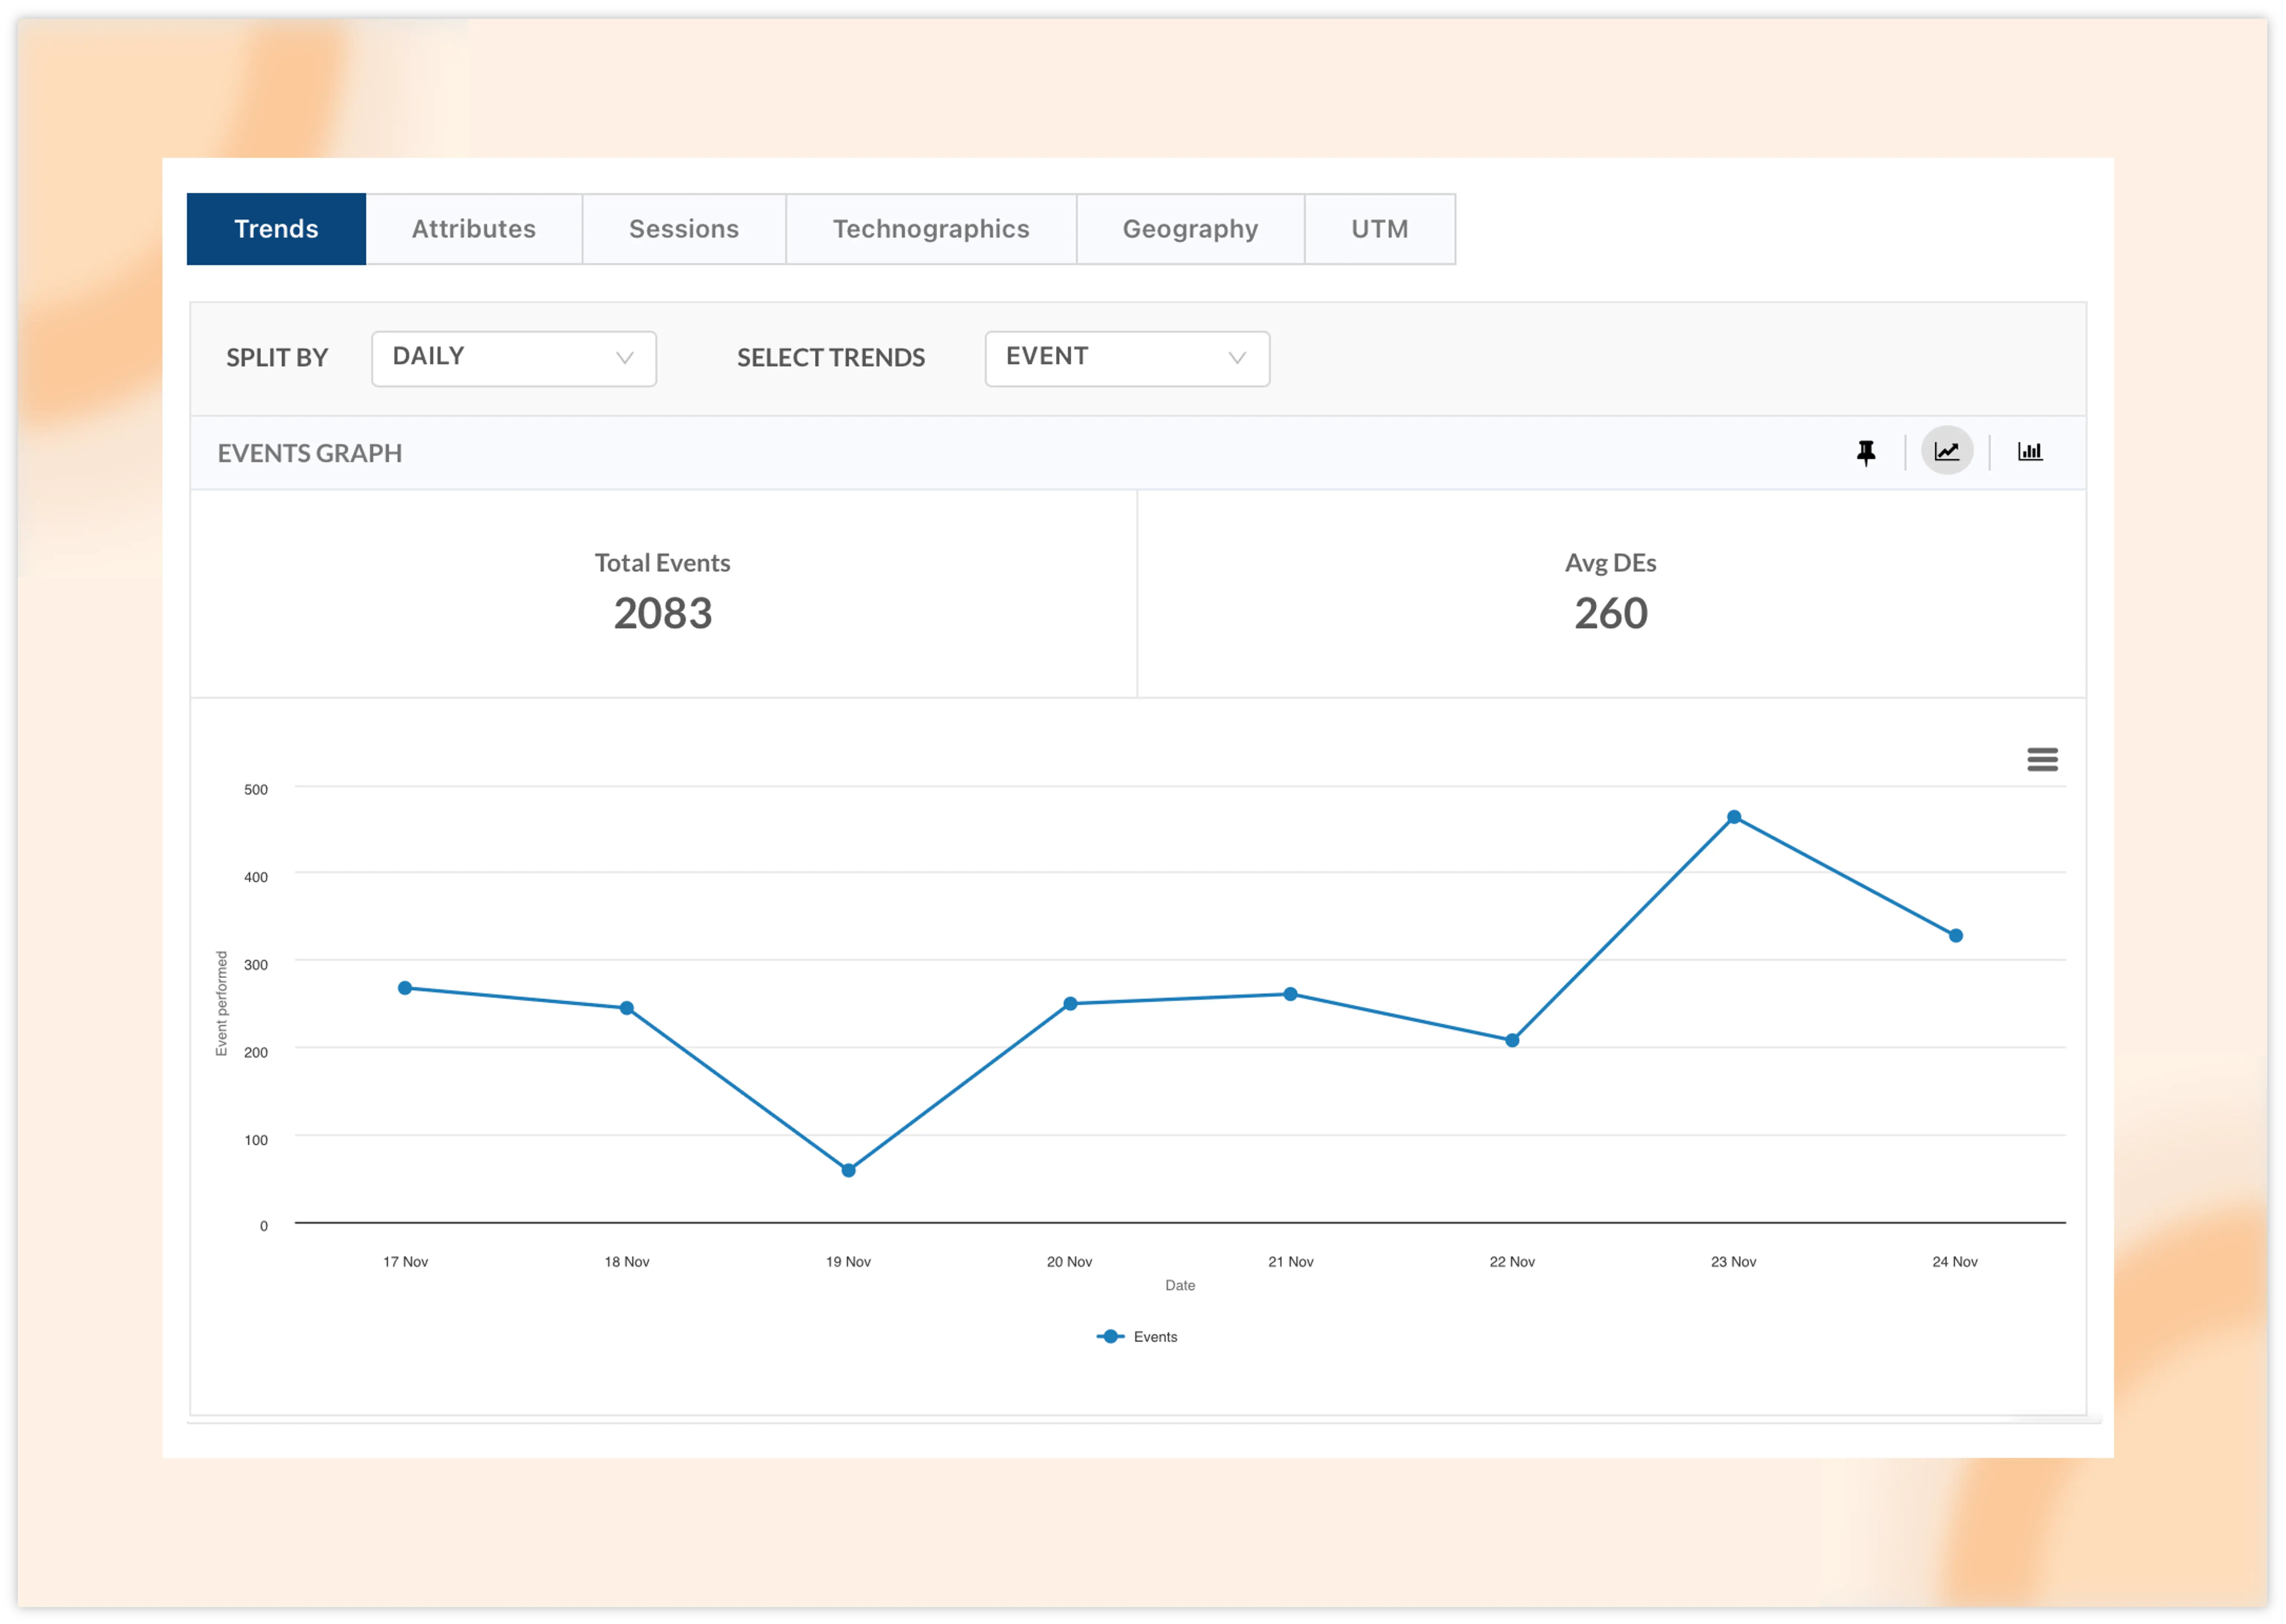Click the 17 Nov data point
2286x1624 pixels.
click(405, 988)
